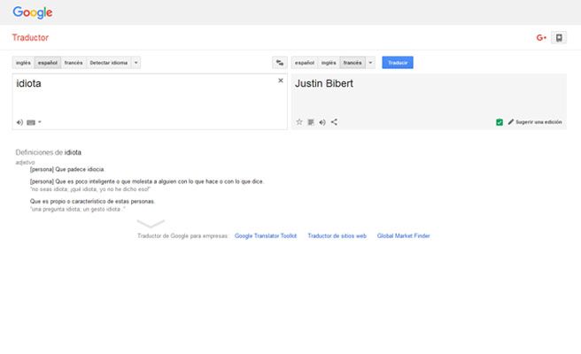This screenshot has width=581, height=354.
Task: Expand the target language dropdown arrow
Action: [x=370, y=63]
